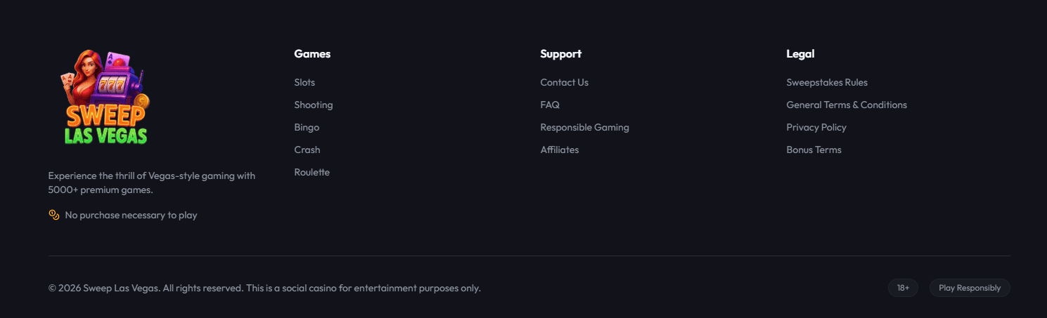Click the Play Responsibly badge
The height and width of the screenshot is (318, 1047).
click(x=970, y=288)
